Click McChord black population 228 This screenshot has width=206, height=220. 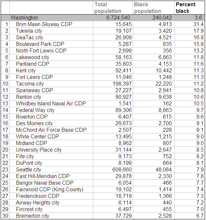[x=167, y=130]
